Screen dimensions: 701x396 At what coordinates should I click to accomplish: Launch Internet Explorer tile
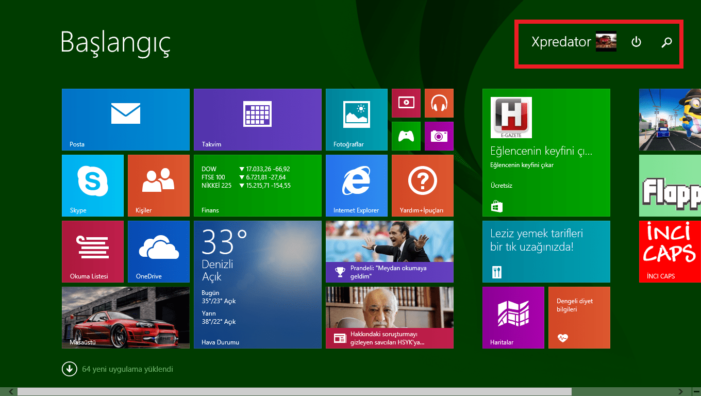[357, 186]
